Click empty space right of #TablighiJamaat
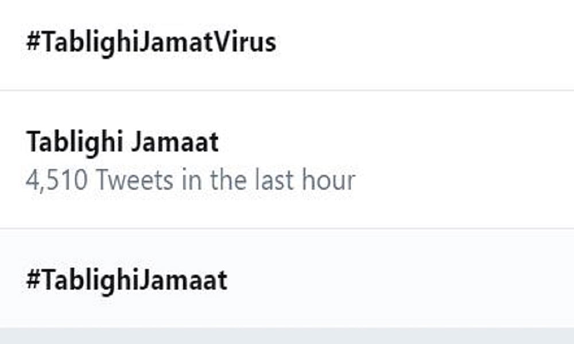The width and height of the screenshot is (574, 344). (402, 280)
